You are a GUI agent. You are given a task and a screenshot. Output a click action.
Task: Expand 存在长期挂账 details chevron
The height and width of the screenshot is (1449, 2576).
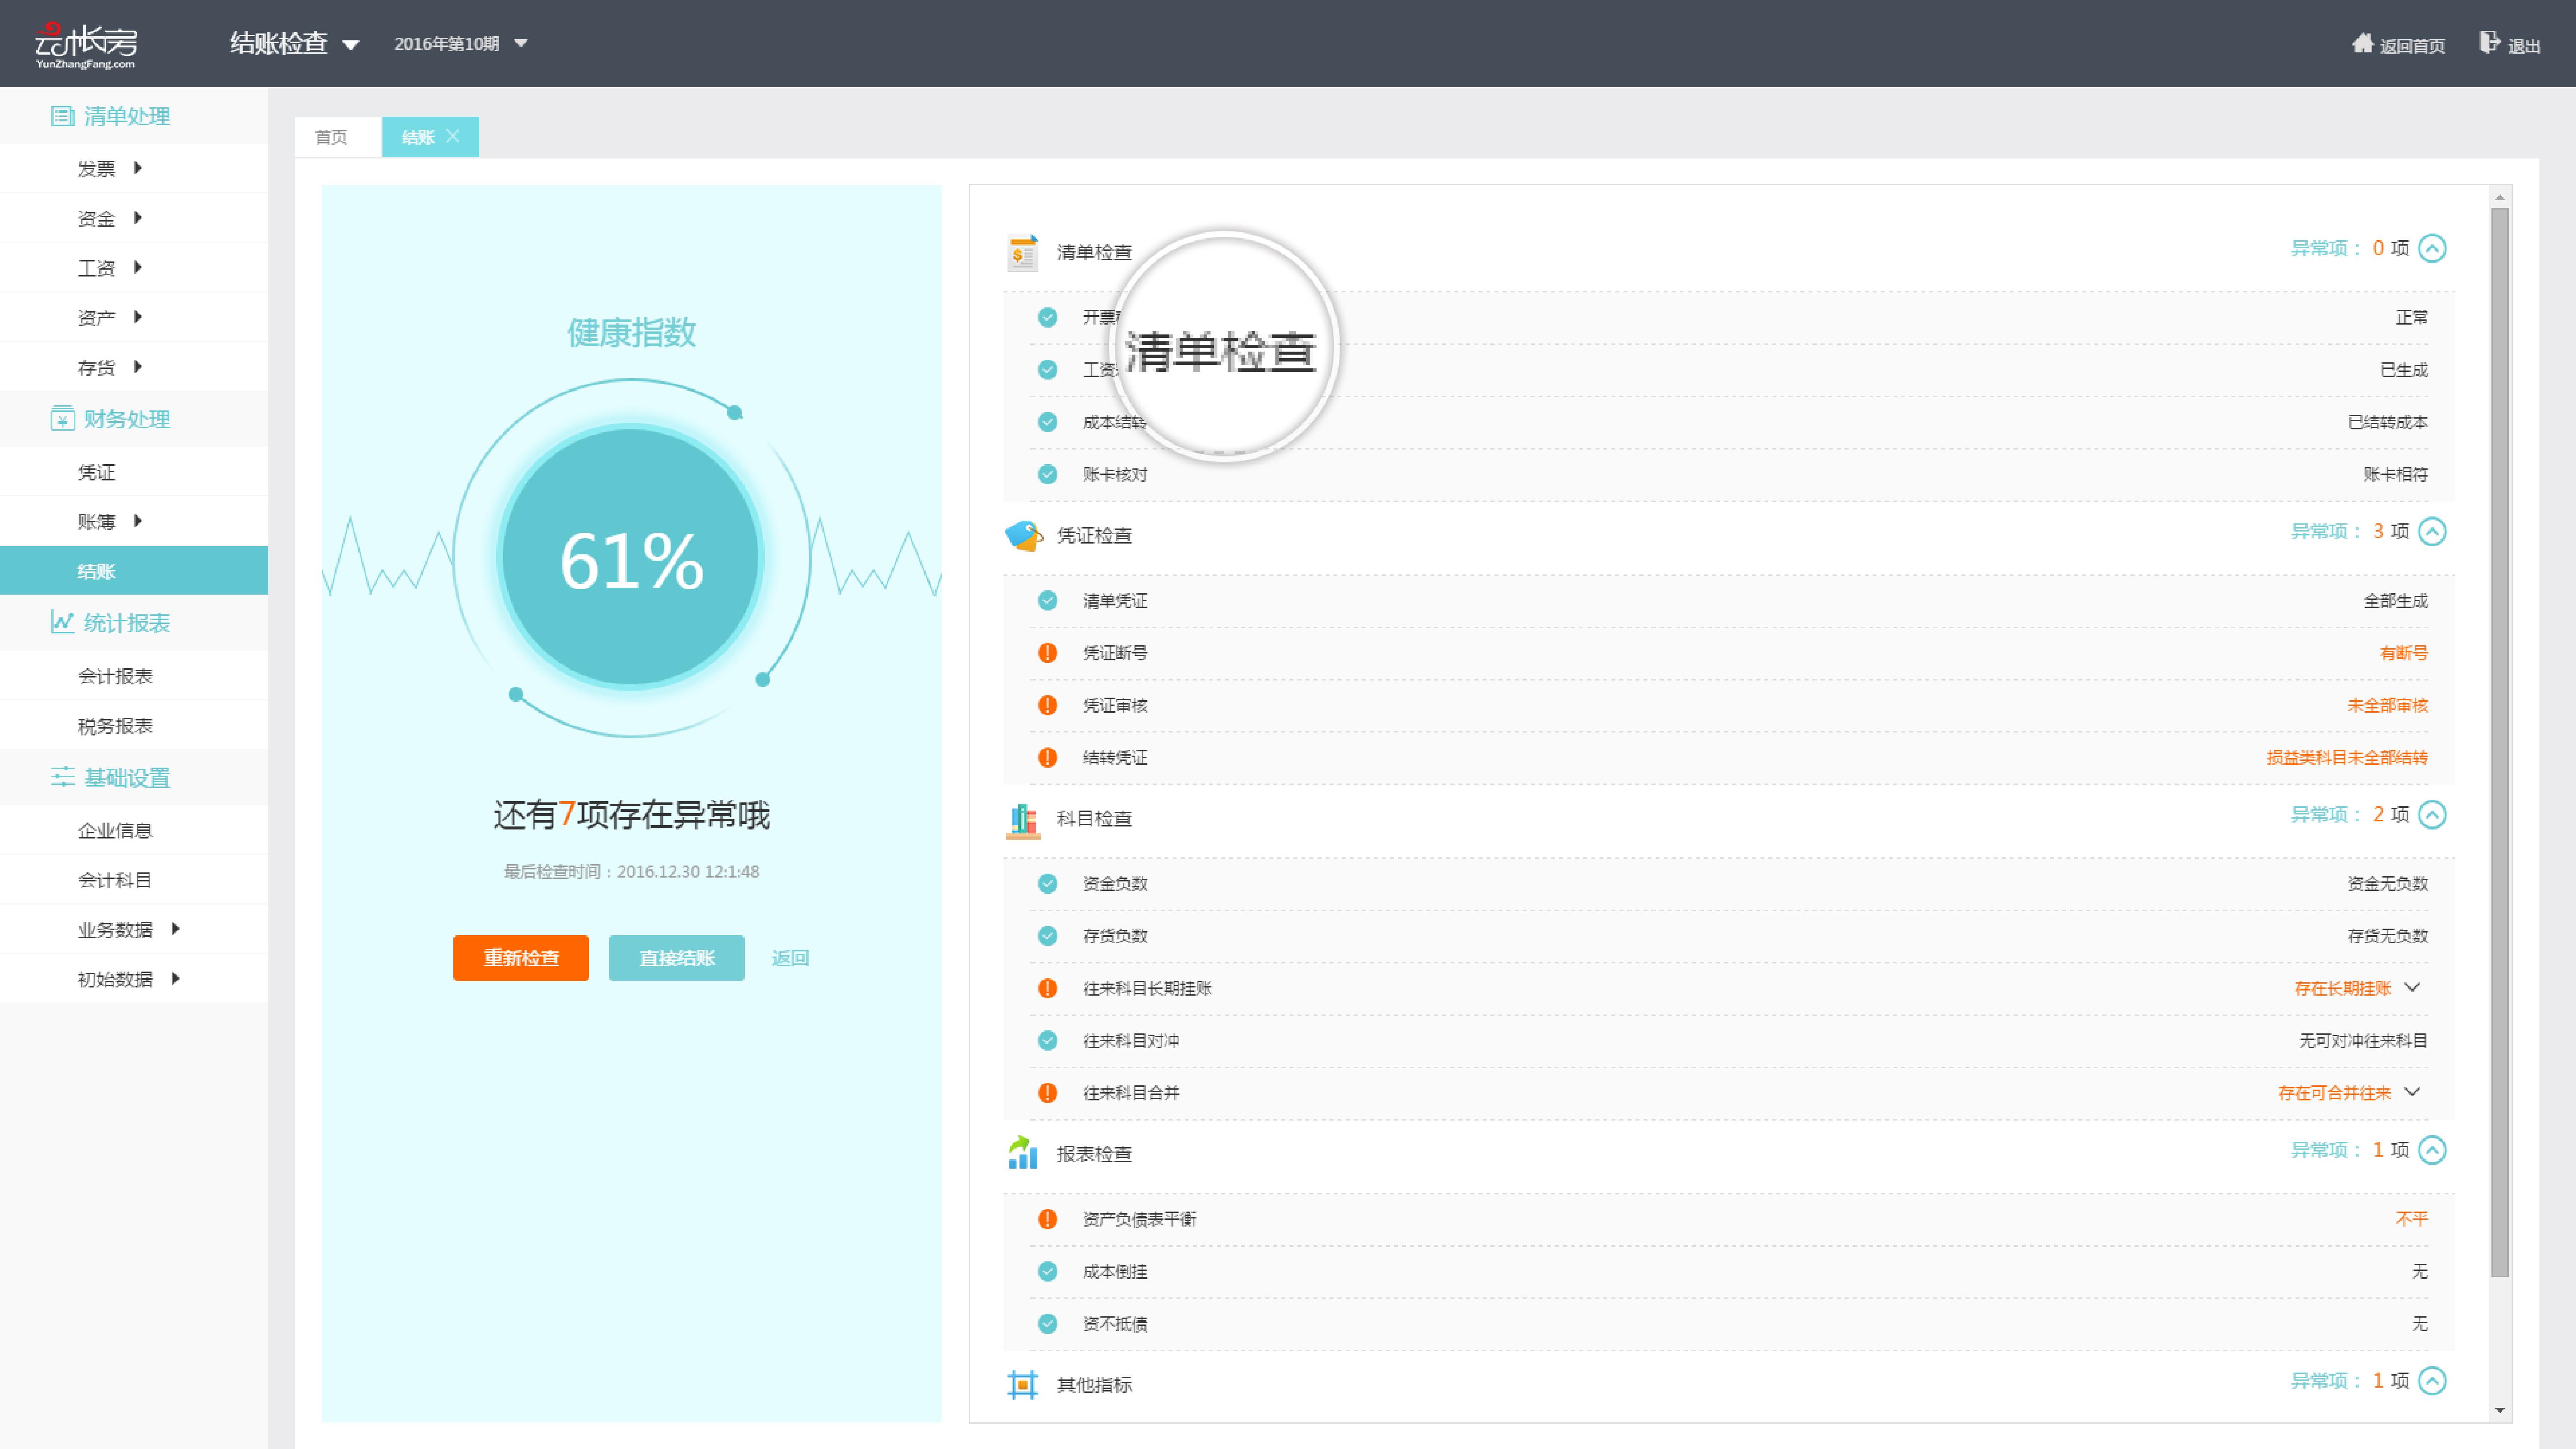[x=2413, y=988]
